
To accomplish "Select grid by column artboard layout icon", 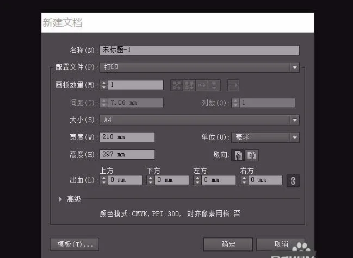I will click(x=189, y=85).
